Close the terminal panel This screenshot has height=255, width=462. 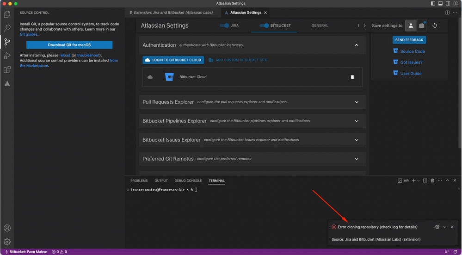click(455, 180)
